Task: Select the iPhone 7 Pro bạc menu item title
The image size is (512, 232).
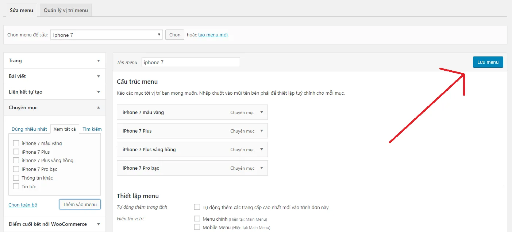Action: 140,168
